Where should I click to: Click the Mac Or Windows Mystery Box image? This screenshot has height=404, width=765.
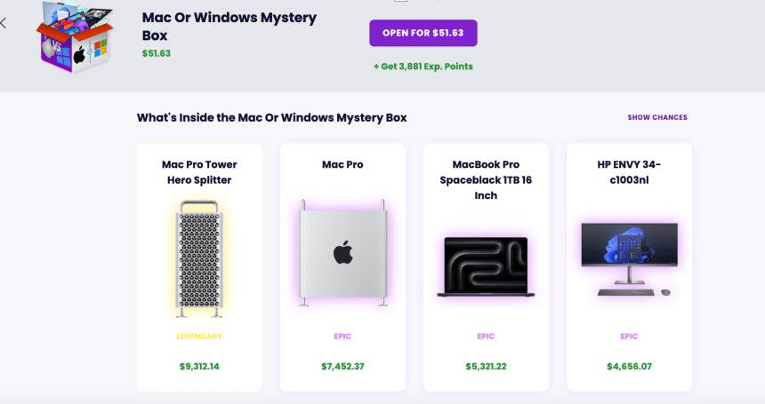coord(75,37)
